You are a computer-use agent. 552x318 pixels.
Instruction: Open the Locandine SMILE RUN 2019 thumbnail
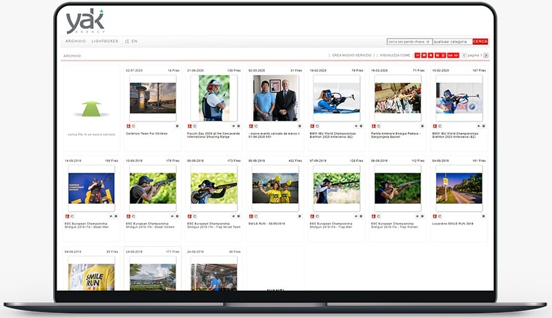[x=459, y=188]
